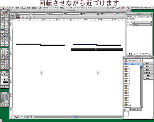Select the Text tool

(x=2, y=19)
